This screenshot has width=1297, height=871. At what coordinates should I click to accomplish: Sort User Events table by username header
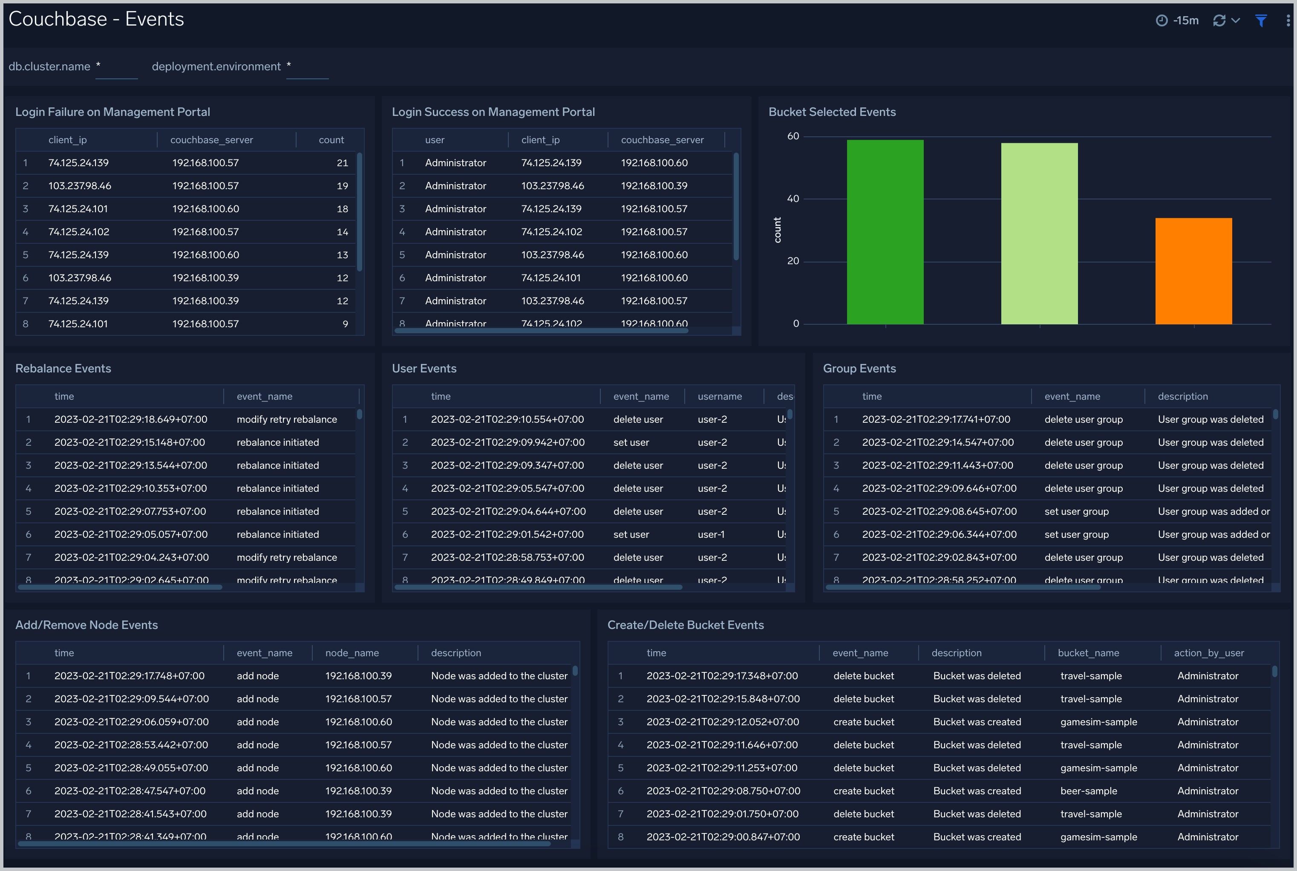719,397
